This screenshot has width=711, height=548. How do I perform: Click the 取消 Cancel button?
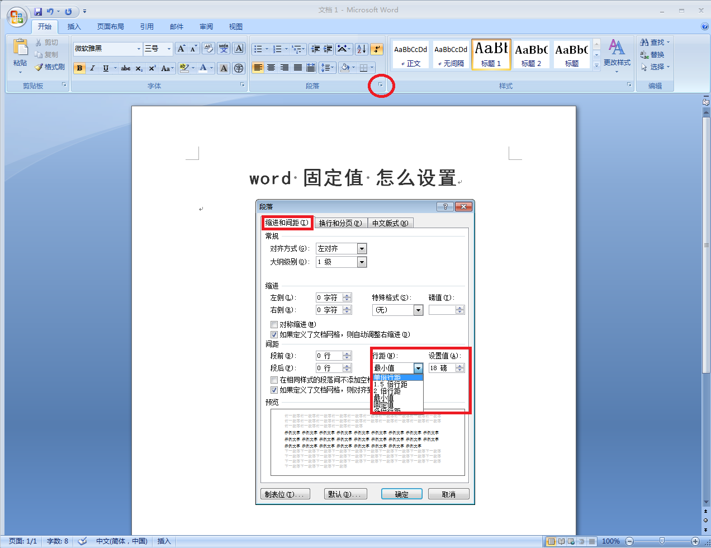tap(448, 494)
